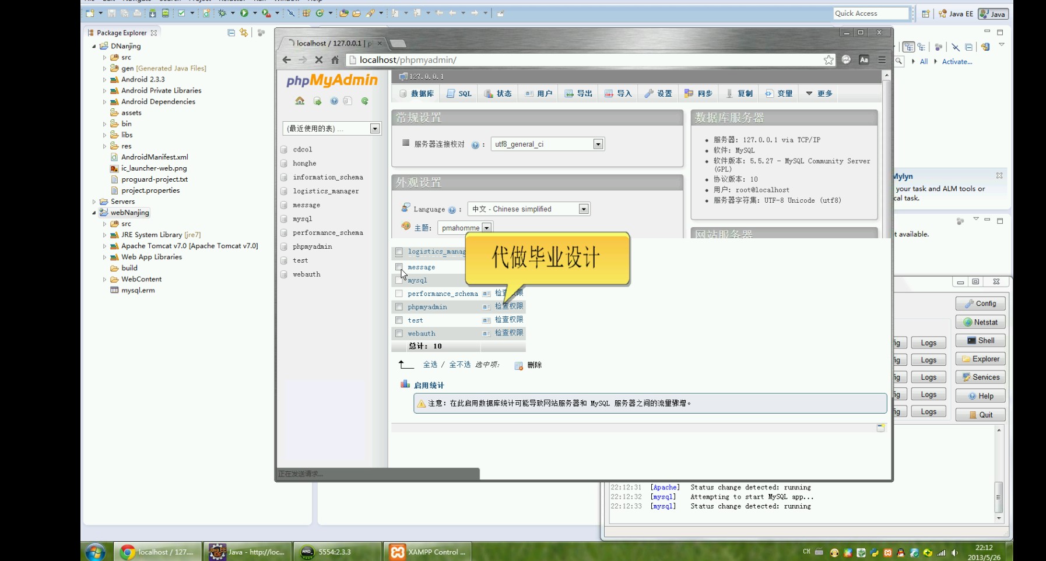Click the browser home icon
The width and height of the screenshot is (1046, 561).
[x=335, y=59]
